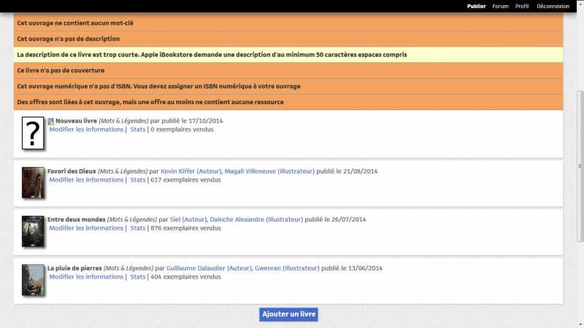Click Déconnexion to log out
The image size is (584, 328).
pyautogui.click(x=553, y=6)
